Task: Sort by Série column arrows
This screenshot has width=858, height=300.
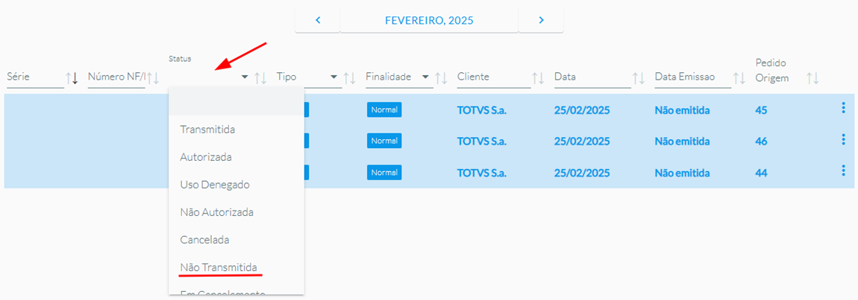Action: [x=72, y=78]
